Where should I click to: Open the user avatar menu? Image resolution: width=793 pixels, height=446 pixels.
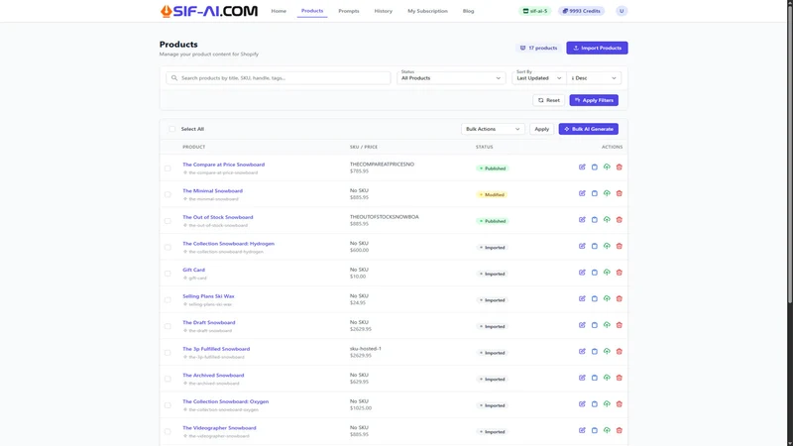pyautogui.click(x=622, y=11)
